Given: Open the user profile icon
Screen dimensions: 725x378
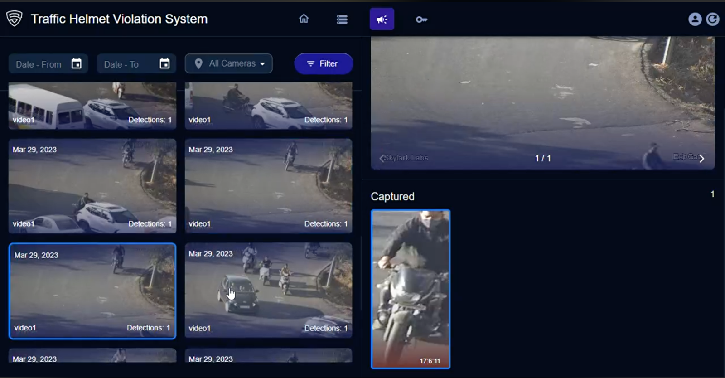Looking at the screenshot, I should click(x=695, y=19).
